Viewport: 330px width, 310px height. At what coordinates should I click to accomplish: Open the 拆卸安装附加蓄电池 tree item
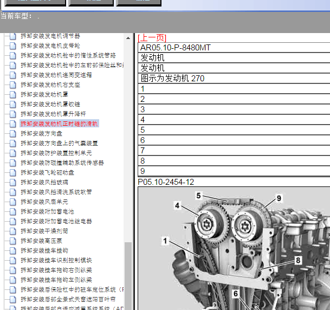pos(47,211)
